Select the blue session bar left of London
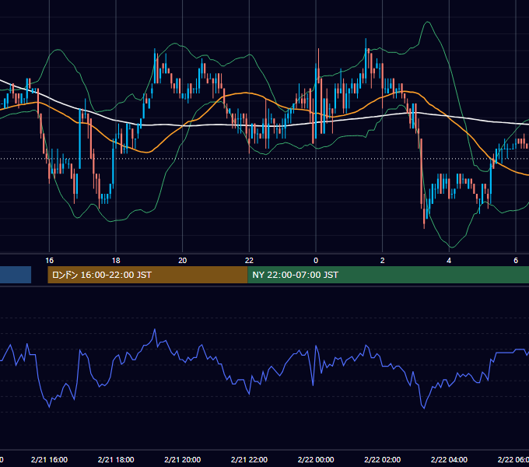Viewport: 529px width, 467px height. pos(16,275)
